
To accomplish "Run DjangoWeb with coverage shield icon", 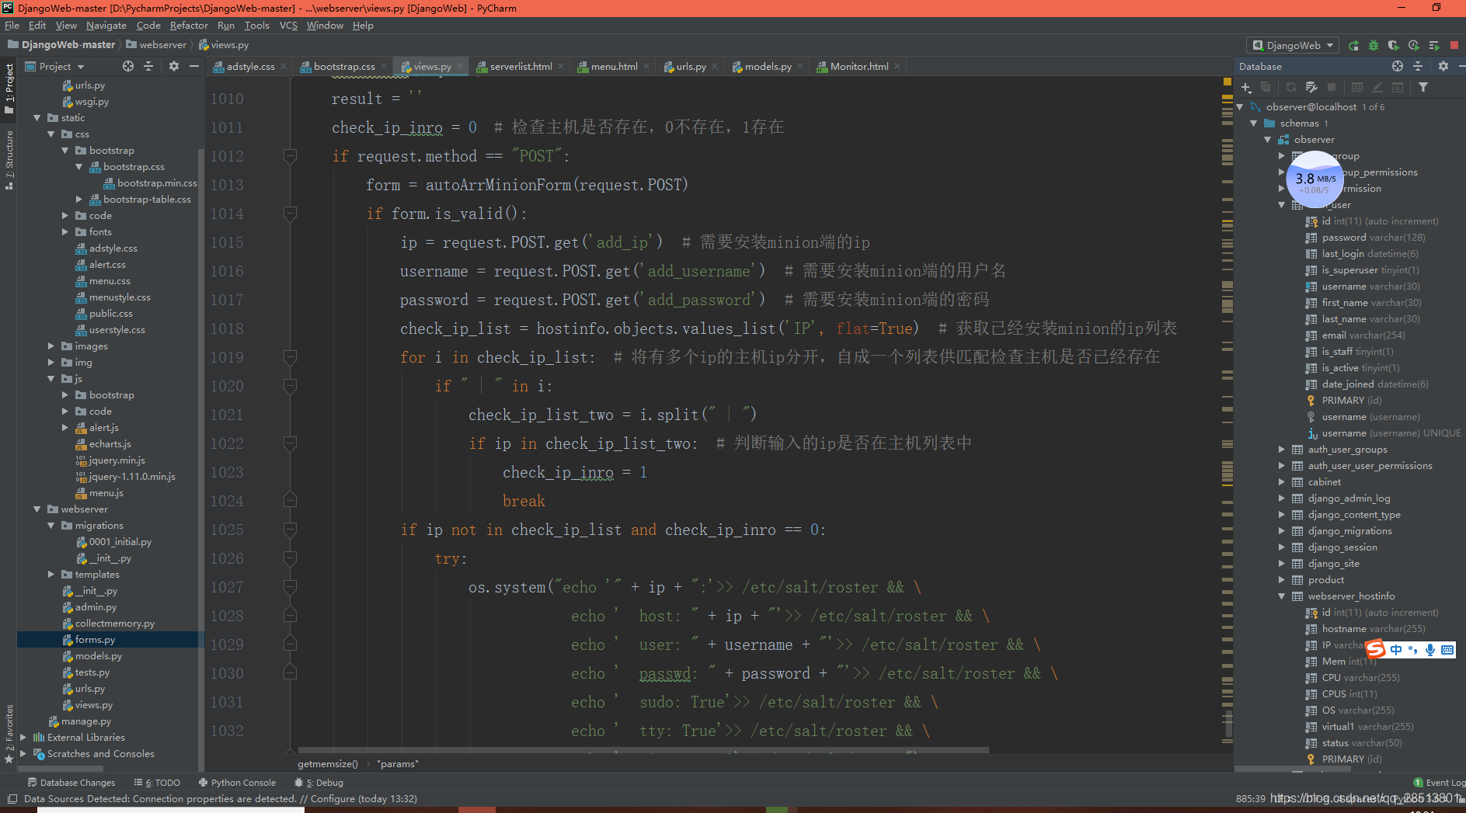I will [x=1393, y=46].
